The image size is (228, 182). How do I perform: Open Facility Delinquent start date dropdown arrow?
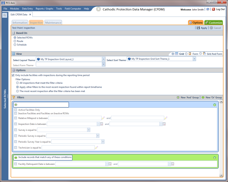coord(107,164)
